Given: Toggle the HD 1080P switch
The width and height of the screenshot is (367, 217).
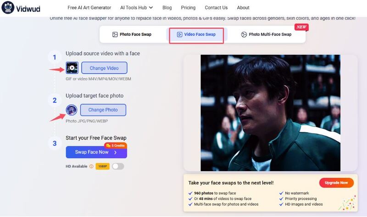Looking at the screenshot, I should pyautogui.click(x=118, y=166).
